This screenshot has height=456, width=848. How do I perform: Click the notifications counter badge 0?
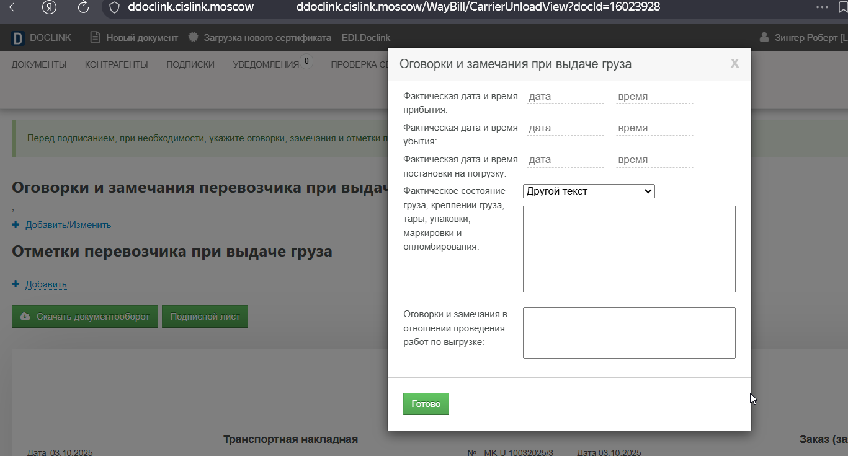click(306, 61)
